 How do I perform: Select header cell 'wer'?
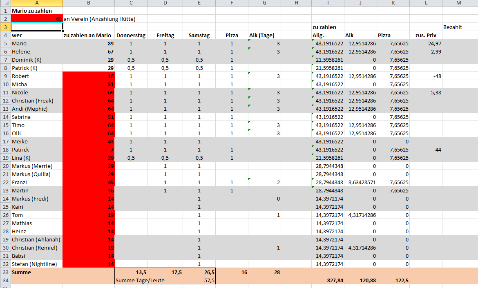pyautogui.click(x=37, y=36)
